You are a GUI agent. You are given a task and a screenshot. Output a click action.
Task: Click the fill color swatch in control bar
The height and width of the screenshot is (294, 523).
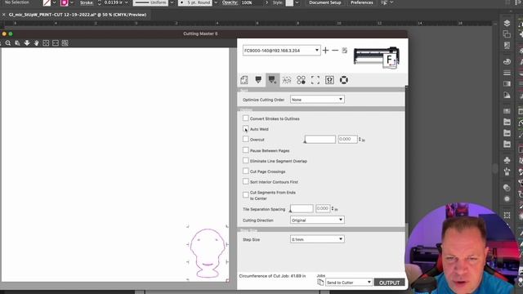coord(47,3)
